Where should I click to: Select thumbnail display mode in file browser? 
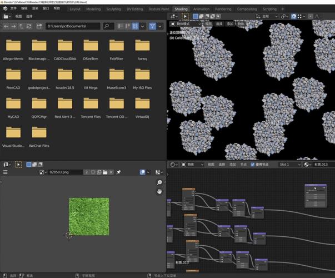click(136, 26)
